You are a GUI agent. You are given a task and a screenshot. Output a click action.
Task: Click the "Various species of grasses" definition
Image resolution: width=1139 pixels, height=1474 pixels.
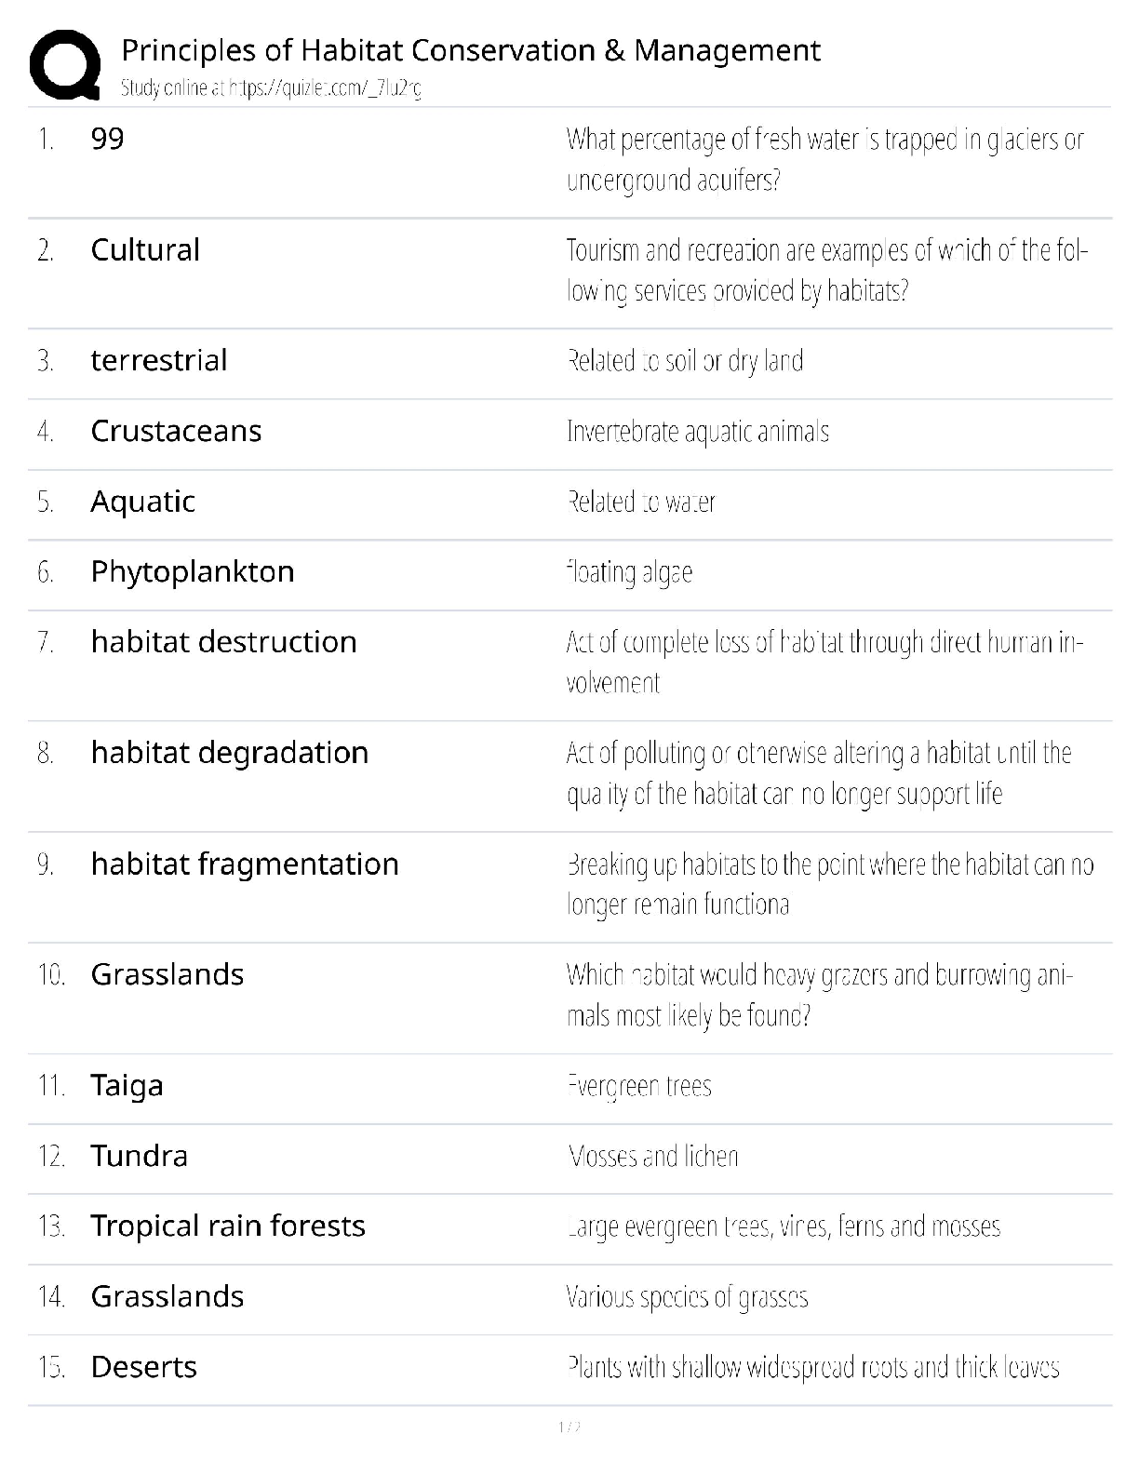click(x=687, y=1296)
